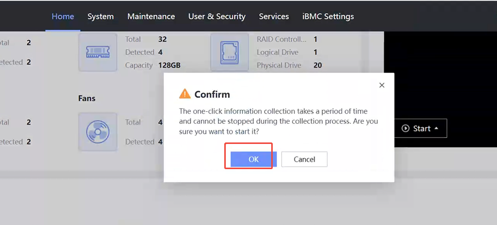
Task: Select the Services tab
Action: click(274, 16)
